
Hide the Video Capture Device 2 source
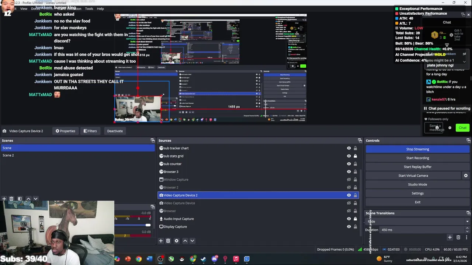click(x=349, y=195)
